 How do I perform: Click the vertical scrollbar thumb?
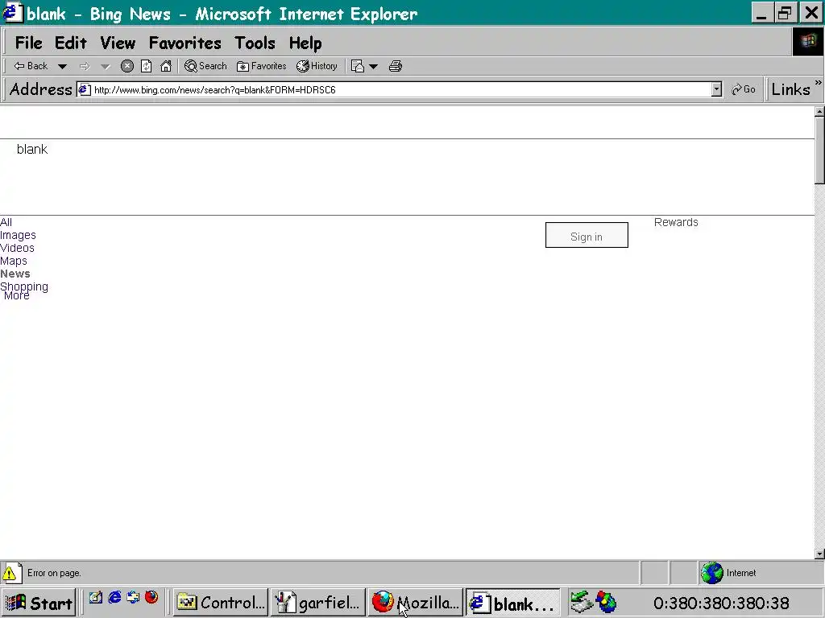click(x=819, y=150)
